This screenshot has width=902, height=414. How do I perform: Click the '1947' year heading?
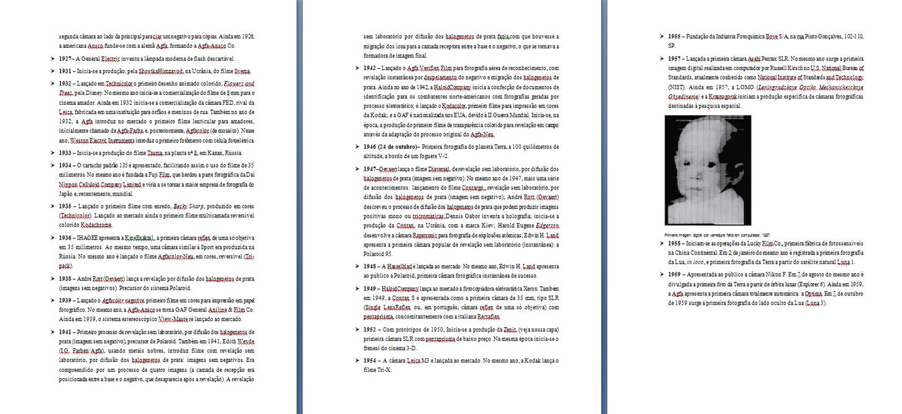pyautogui.click(x=370, y=168)
